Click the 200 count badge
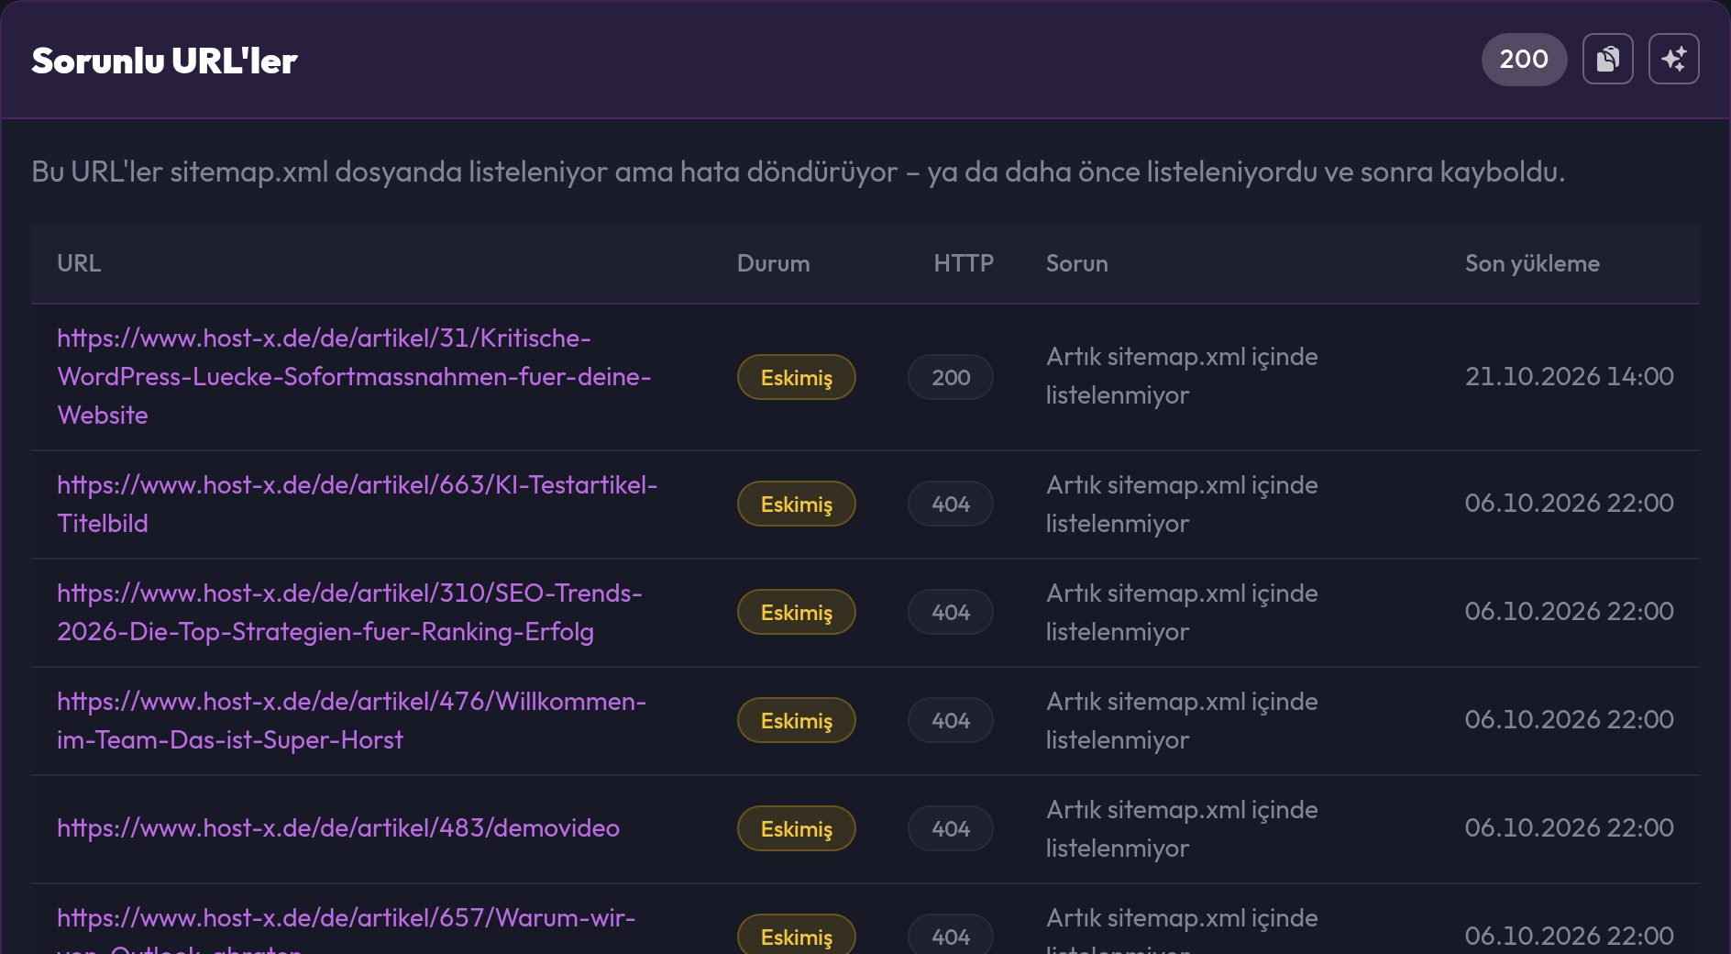Viewport: 1731px width, 954px height. [1524, 59]
